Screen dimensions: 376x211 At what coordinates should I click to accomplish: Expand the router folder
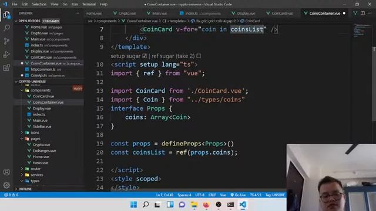tap(22, 169)
